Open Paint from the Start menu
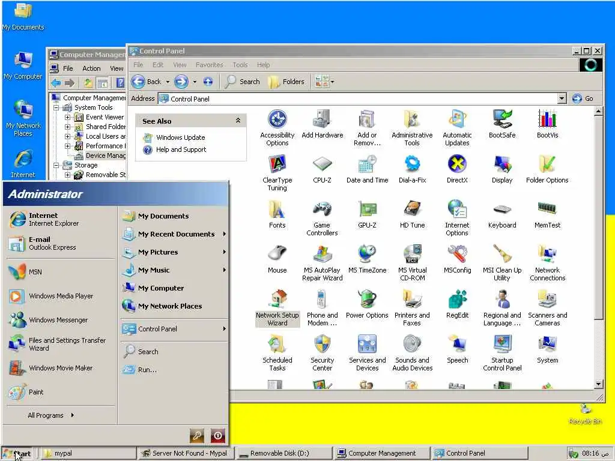 (x=26, y=392)
